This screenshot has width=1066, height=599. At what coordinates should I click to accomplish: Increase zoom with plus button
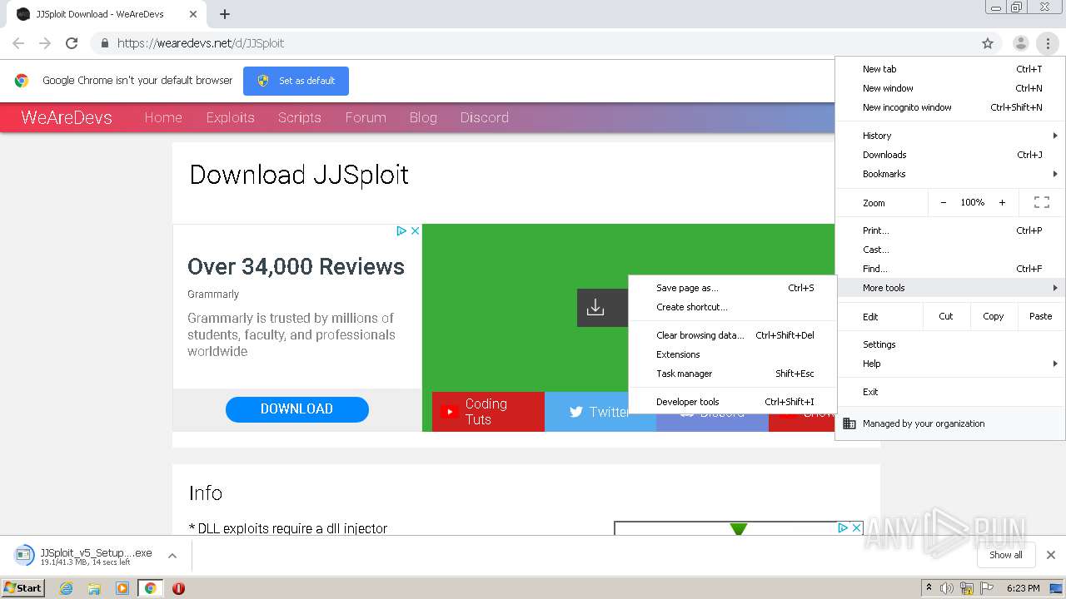[1002, 202]
